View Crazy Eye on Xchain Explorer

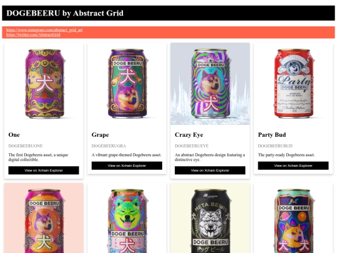click(x=210, y=171)
